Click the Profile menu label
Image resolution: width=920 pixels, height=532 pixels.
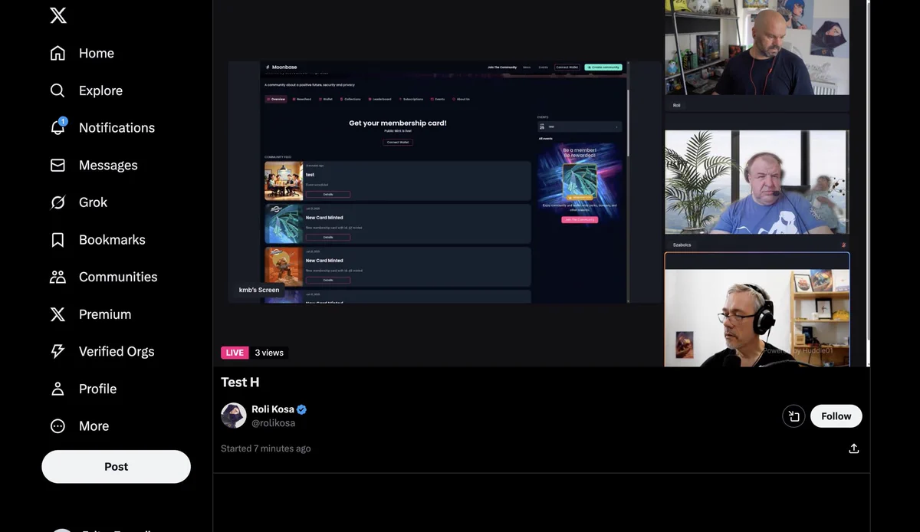(x=97, y=389)
